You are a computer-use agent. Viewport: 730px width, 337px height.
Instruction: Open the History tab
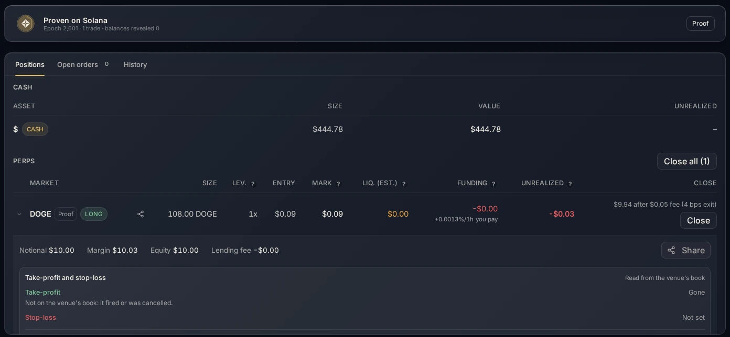click(135, 64)
